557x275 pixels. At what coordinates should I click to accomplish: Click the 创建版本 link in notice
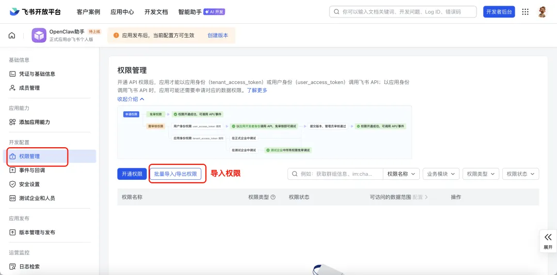click(x=218, y=36)
